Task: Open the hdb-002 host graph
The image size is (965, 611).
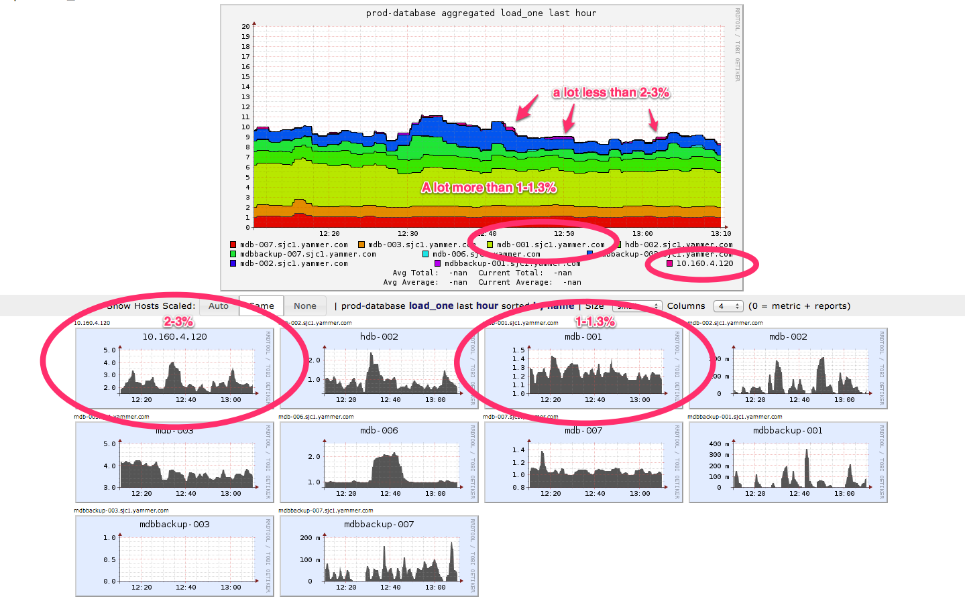Action: 379,368
